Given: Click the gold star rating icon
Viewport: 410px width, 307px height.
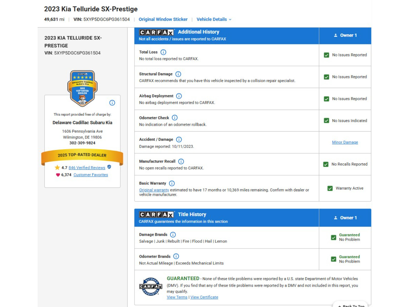Looking at the screenshot, I should [x=57, y=168].
